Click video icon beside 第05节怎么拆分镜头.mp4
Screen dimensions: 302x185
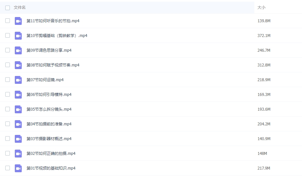(18, 109)
